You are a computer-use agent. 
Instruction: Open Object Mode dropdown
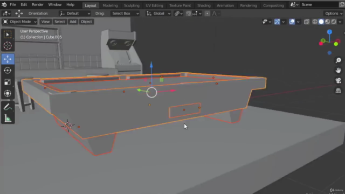point(19,22)
